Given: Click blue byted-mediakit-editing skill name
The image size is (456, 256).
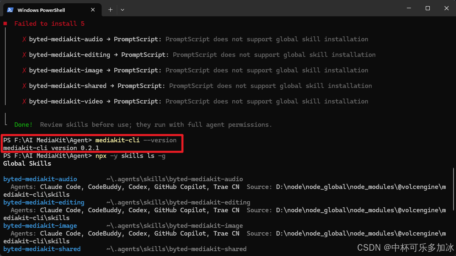Looking at the screenshot, I should 43,202.
